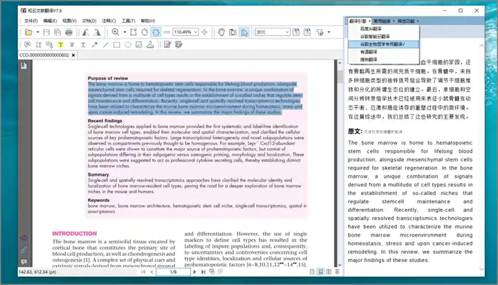Go to the first page
The image size is (498, 285).
point(143,272)
